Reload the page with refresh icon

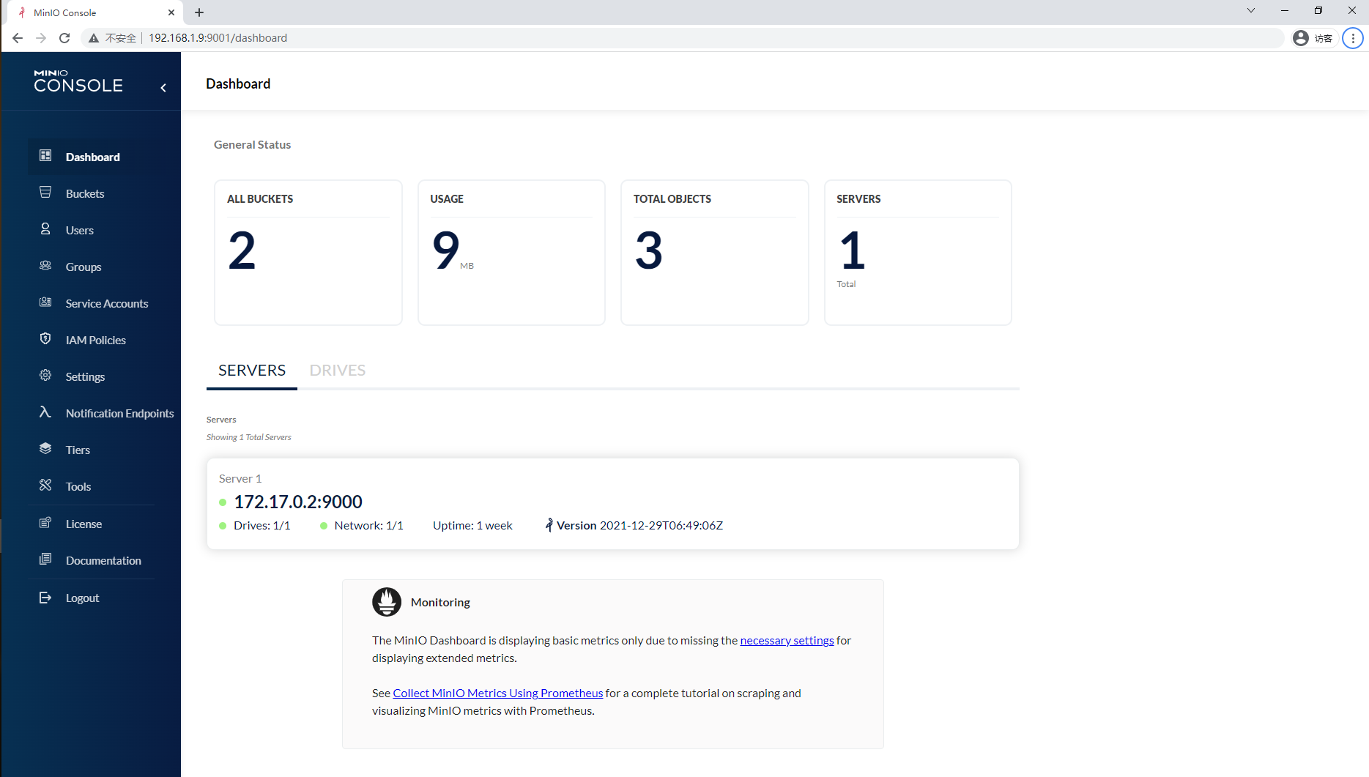[64, 38]
